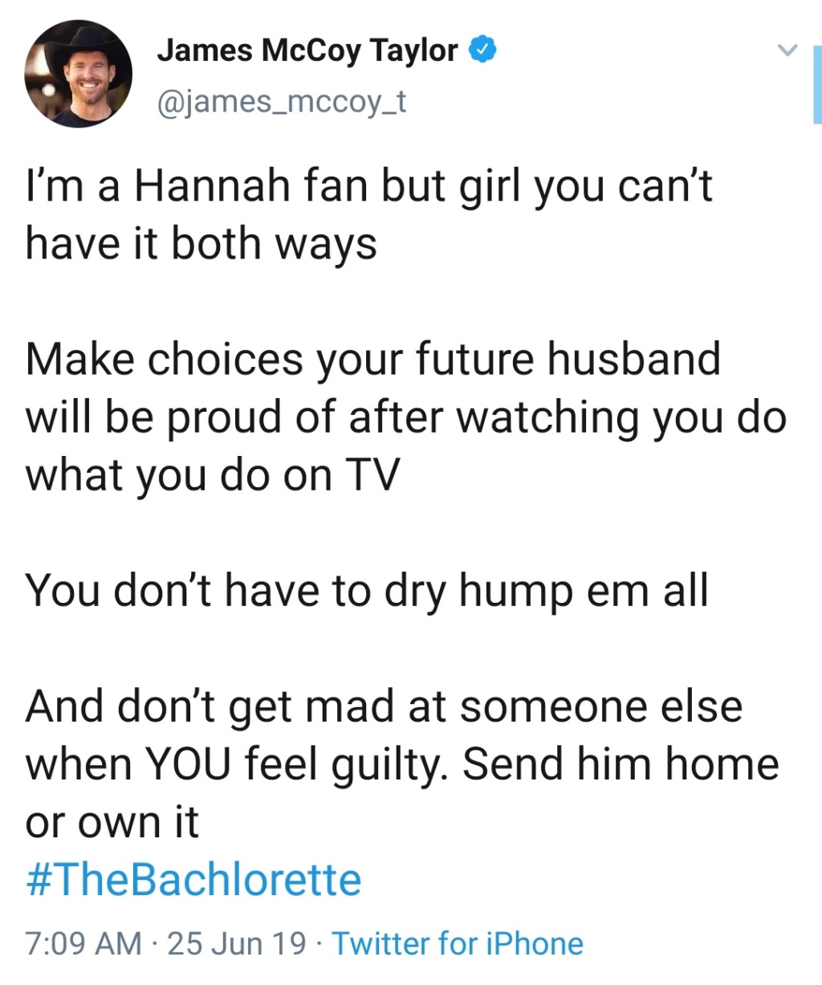
Task: Expand the tweet options chevron menu
Action: click(x=788, y=51)
